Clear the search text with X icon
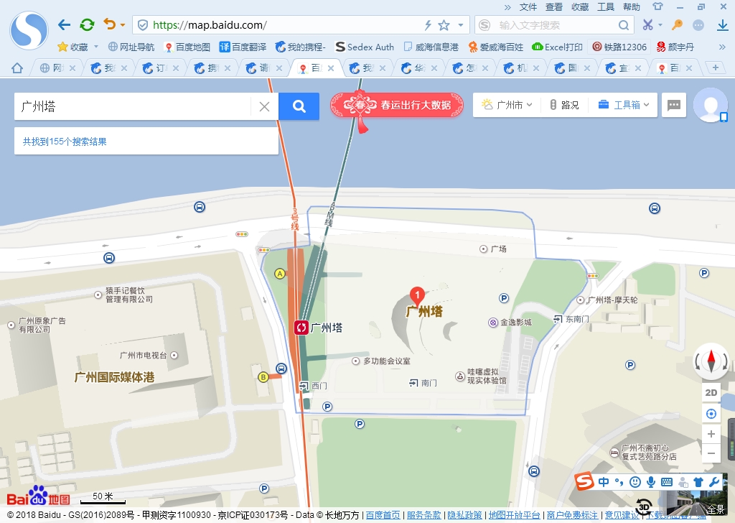Image resolution: width=735 pixels, height=523 pixels. tap(264, 106)
